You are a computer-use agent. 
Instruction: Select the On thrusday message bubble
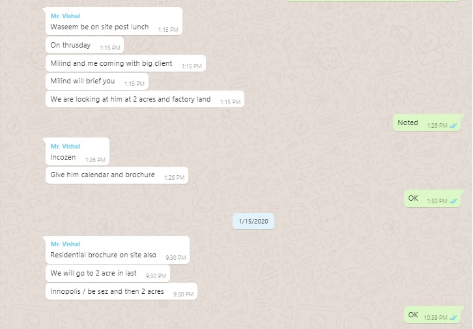point(85,45)
